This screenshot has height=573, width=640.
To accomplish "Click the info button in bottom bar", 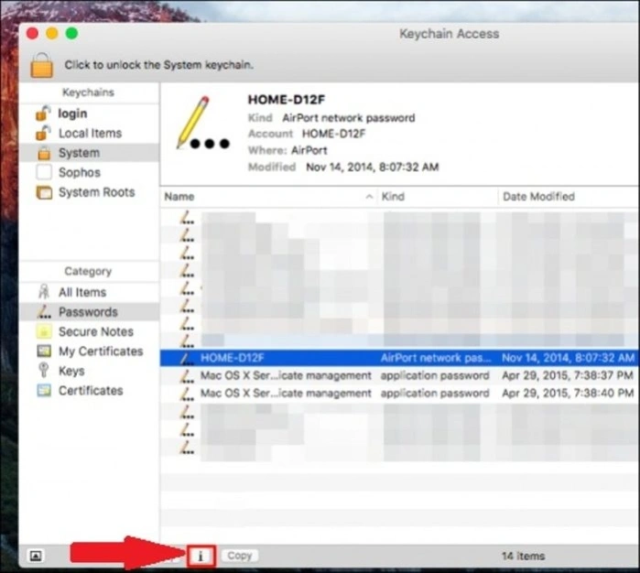I will (201, 556).
